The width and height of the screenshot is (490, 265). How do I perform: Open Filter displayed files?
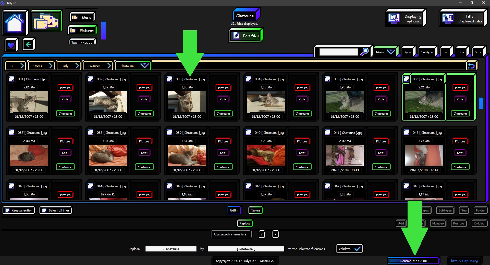tap(463, 18)
